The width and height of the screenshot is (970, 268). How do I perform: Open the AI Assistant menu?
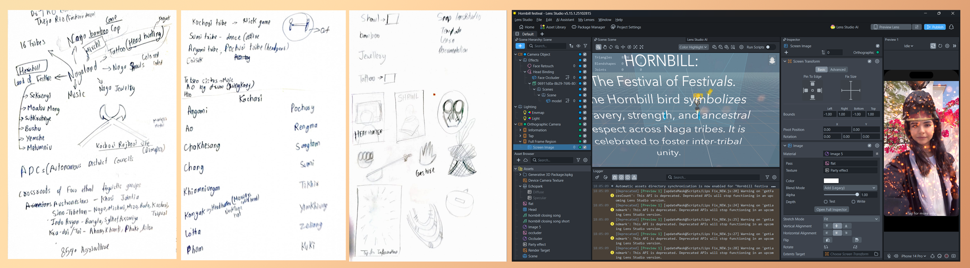(565, 20)
